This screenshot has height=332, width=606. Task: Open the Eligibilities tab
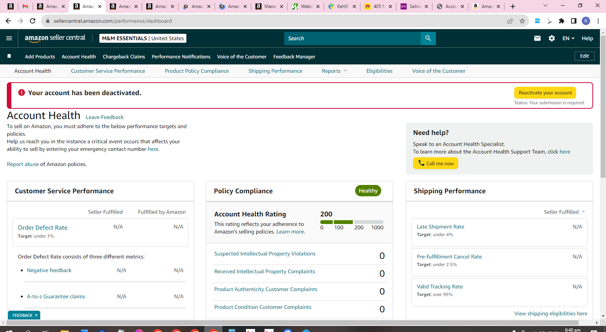[379, 71]
